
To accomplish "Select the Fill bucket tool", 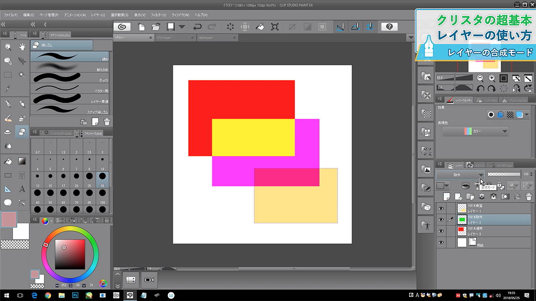I will [8, 161].
